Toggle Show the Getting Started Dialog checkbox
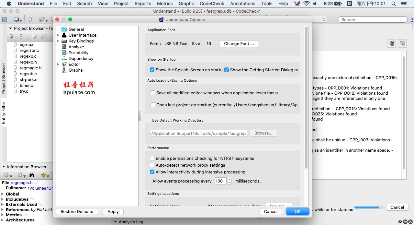This screenshot has width=414, height=225. pyautogui.click(x=227, y=70)
